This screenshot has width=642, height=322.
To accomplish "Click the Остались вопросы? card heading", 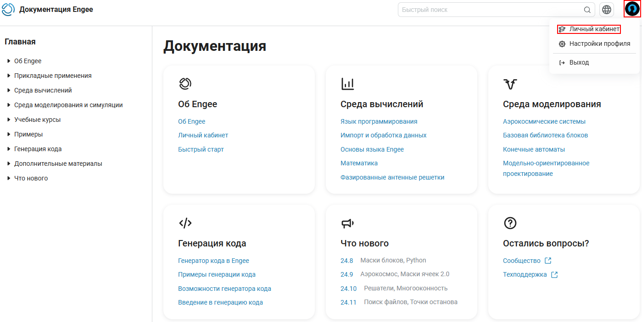I will 546,243.
